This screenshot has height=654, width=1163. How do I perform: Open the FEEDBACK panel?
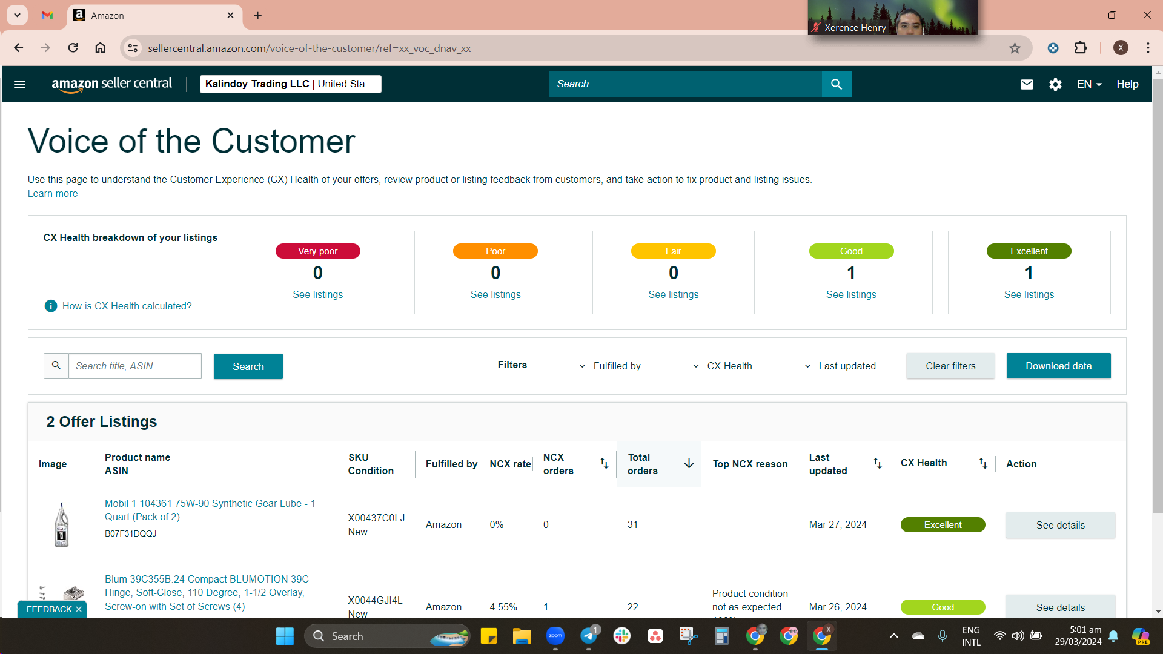click(49, 609)
